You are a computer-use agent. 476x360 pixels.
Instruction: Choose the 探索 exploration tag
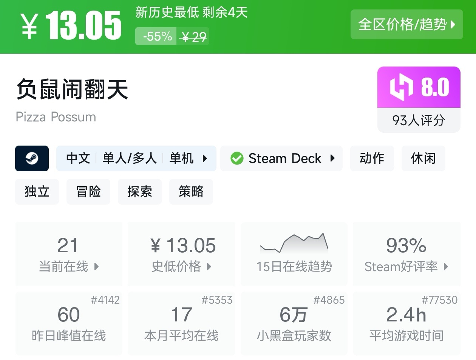coord(140,192)
